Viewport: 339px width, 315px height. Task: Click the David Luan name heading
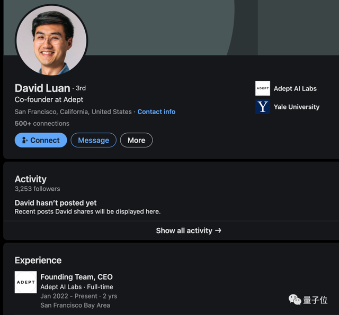[42, 88]
